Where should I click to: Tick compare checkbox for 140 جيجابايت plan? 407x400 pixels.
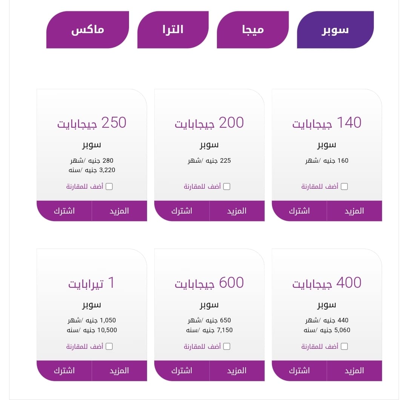[x=344, y=186]
